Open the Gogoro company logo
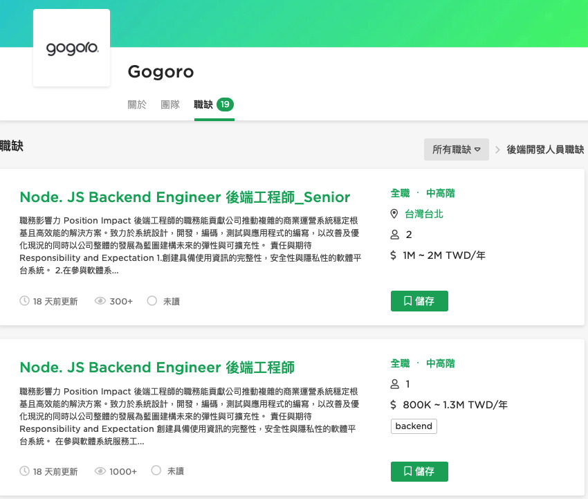This screenshot has width=588, height=499. [72, 48]
